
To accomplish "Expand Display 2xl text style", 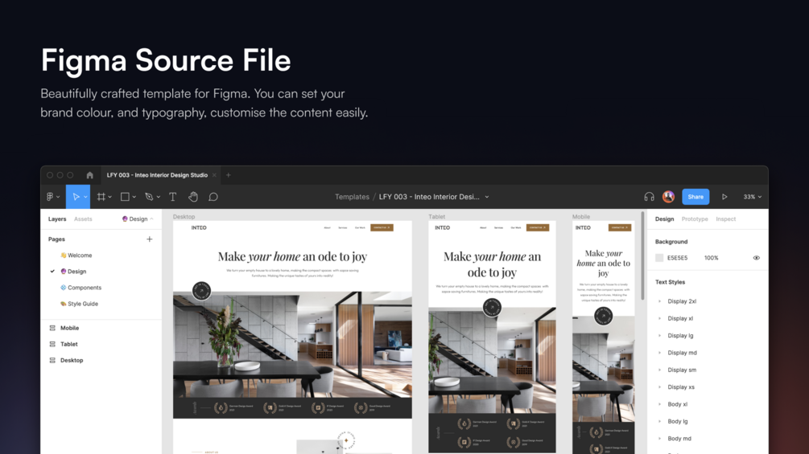I will click(659, 301).
